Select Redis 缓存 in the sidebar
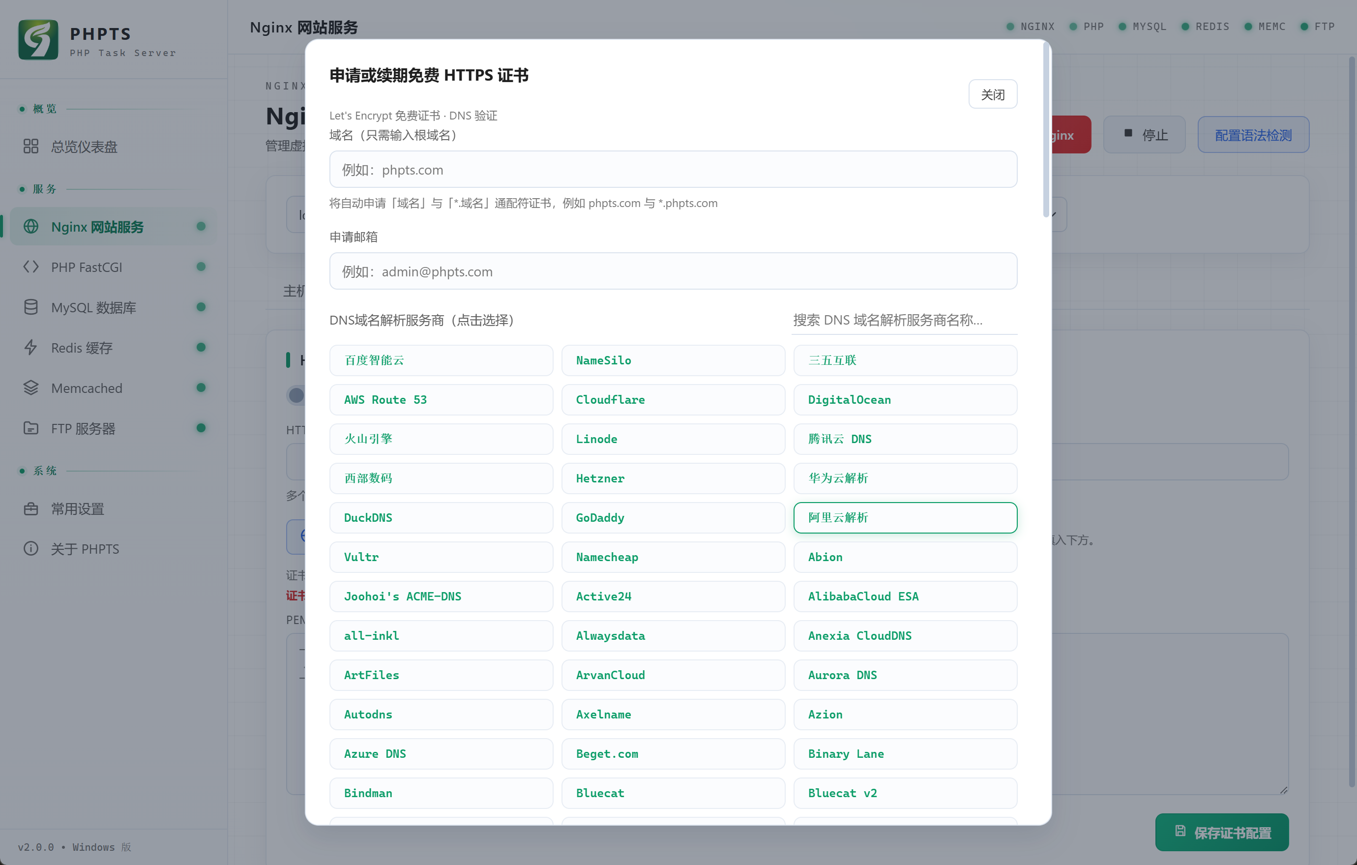1357x865 pixels. [113, 348]
